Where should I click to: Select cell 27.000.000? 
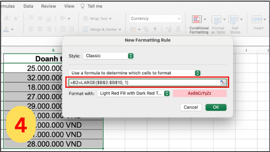tap(33, 97)
